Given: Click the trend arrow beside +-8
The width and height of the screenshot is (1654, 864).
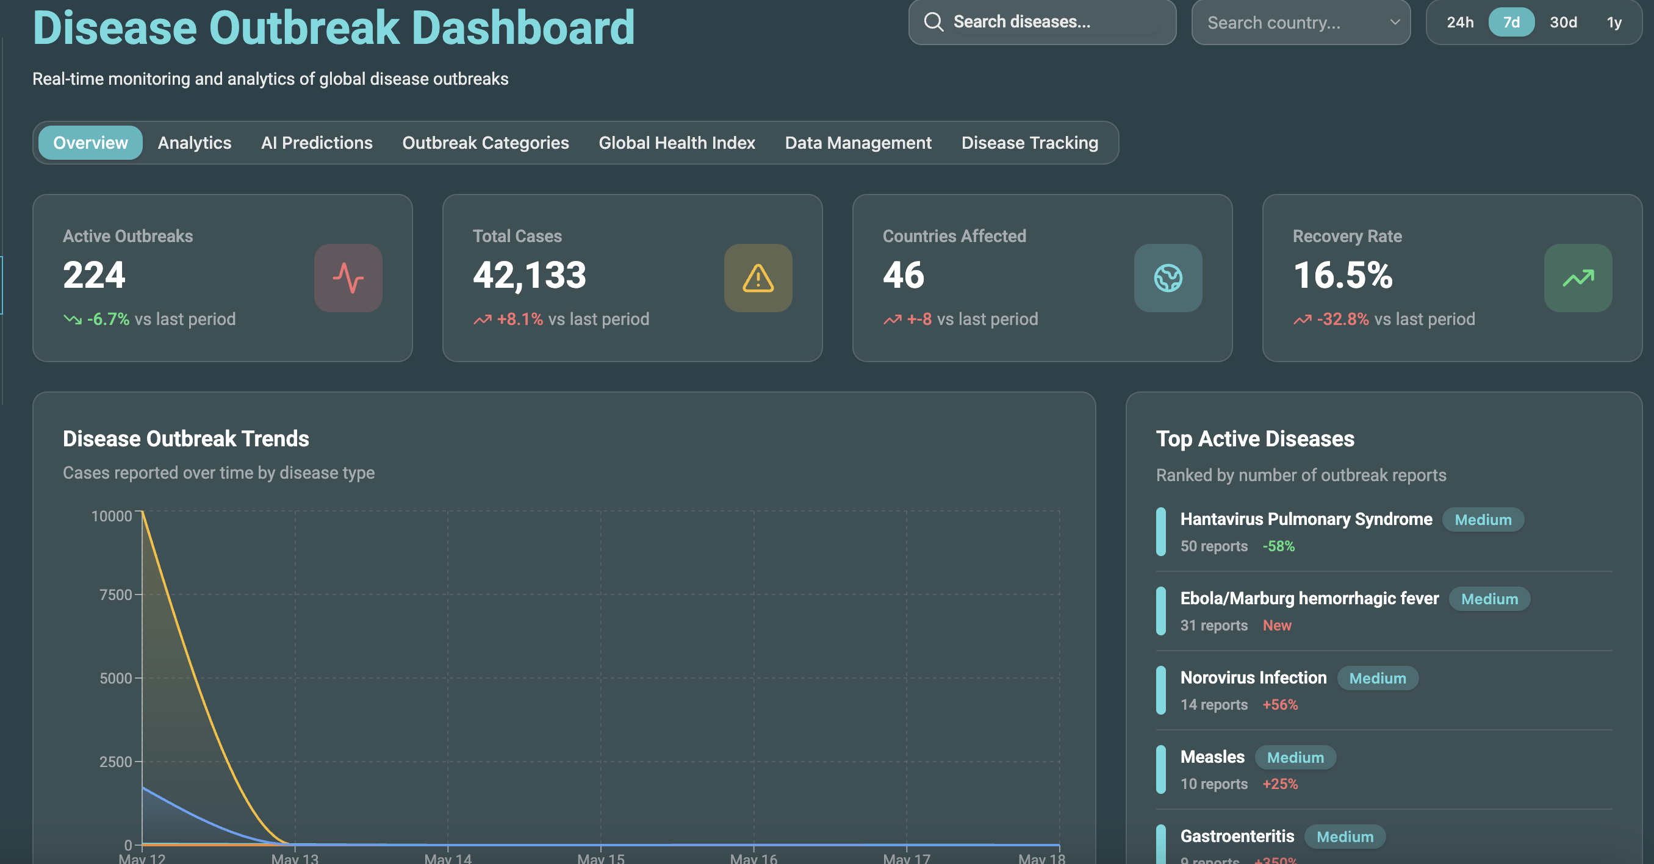Looking at the screenshot, I should 892,319.
